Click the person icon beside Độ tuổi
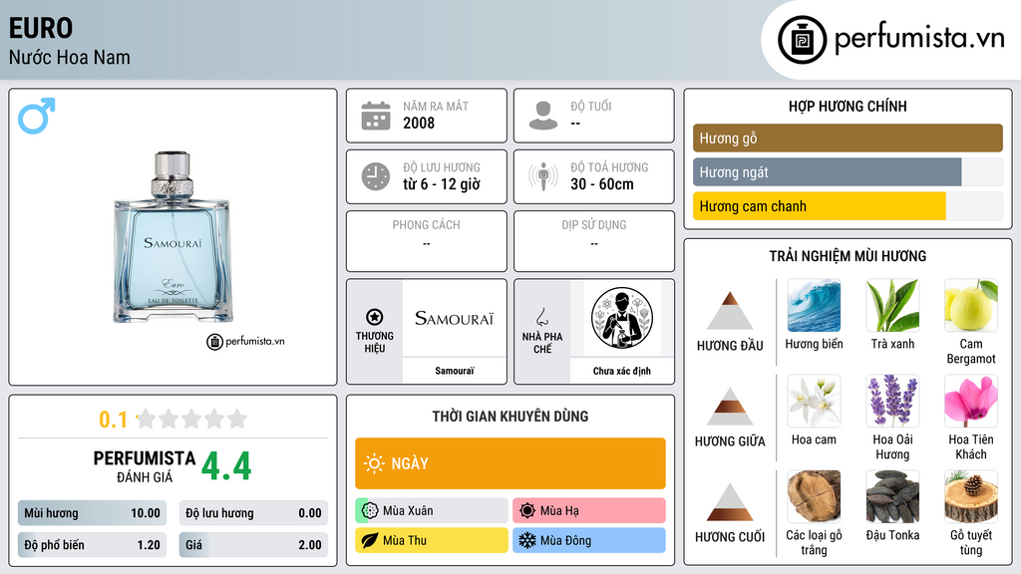 [543, 116]
